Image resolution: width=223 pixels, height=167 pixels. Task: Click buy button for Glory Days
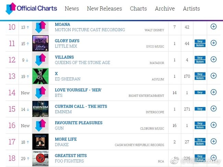(200, 41)
